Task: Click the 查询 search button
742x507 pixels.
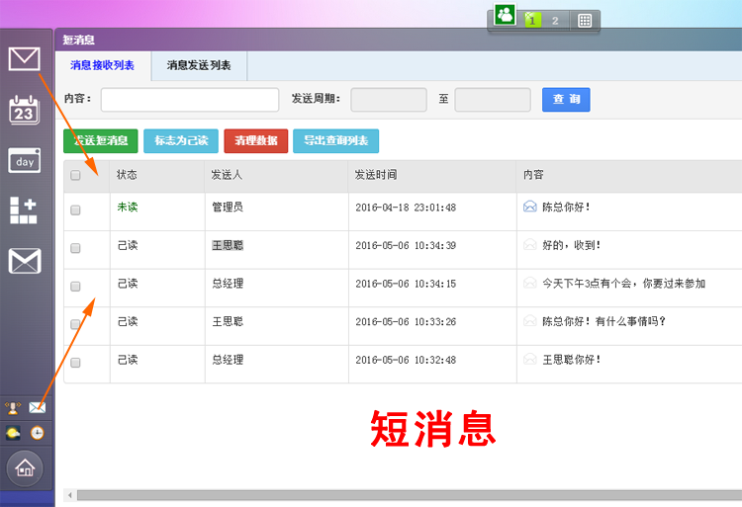Action: [x=566, y=99]
